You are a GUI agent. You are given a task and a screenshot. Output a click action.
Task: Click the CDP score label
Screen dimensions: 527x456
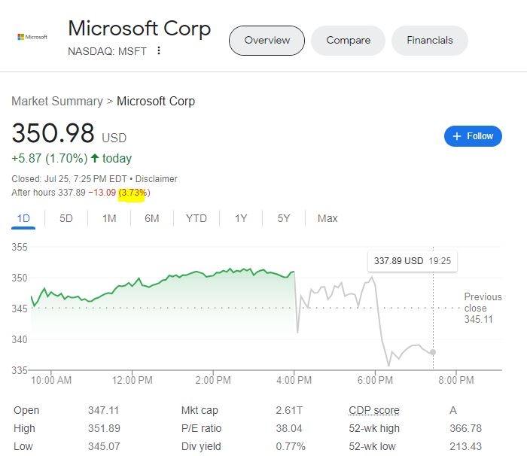click(374, 410)
